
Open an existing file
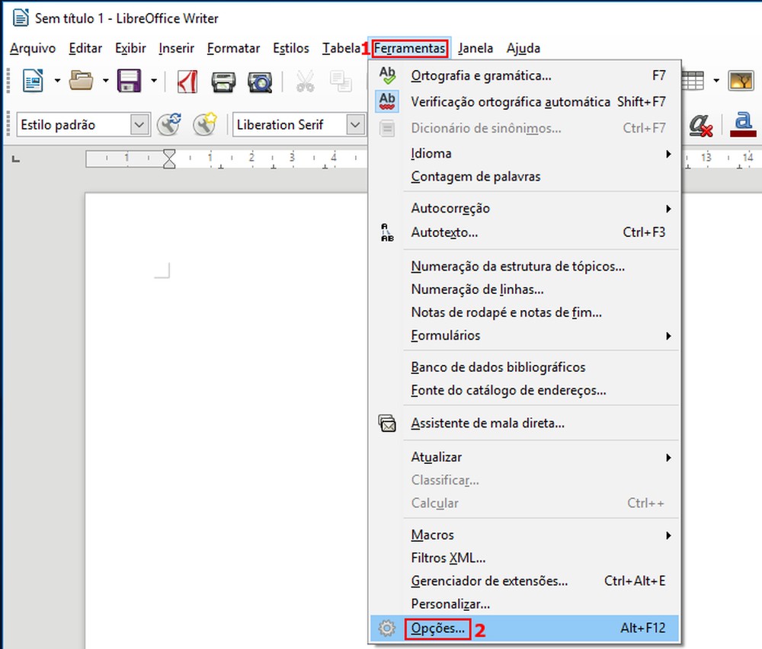pyautogui.click(x=82, y=82)
